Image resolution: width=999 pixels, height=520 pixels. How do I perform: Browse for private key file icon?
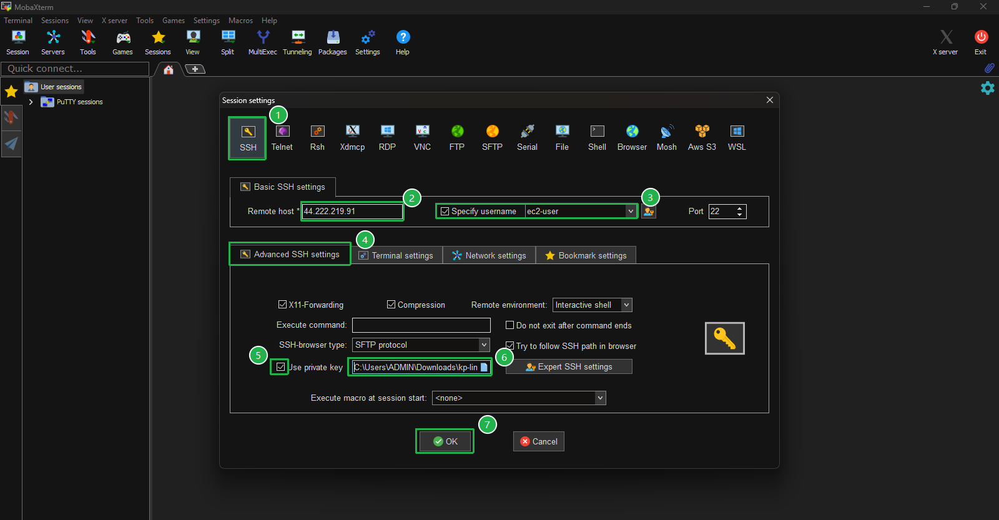coord(484,367)
